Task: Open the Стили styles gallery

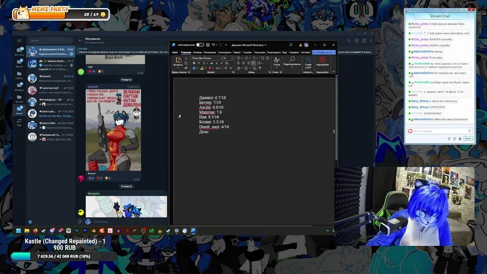Action: 277,63
